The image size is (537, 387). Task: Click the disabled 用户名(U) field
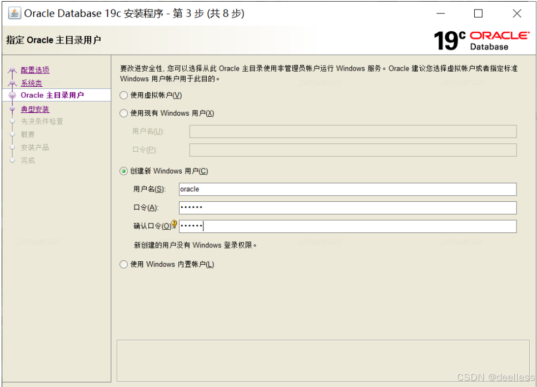(353, 132)
